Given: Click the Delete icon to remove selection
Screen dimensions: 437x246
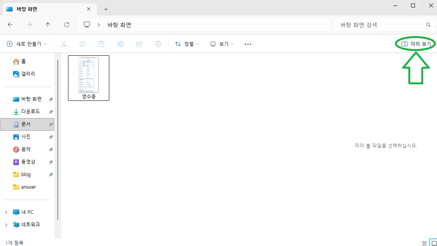Looking at the screenshot, I should [x=158, y=44].
